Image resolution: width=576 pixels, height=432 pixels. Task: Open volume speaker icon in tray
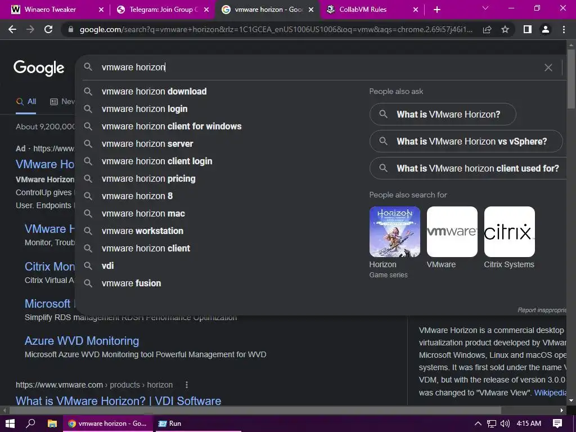point(505,424)
